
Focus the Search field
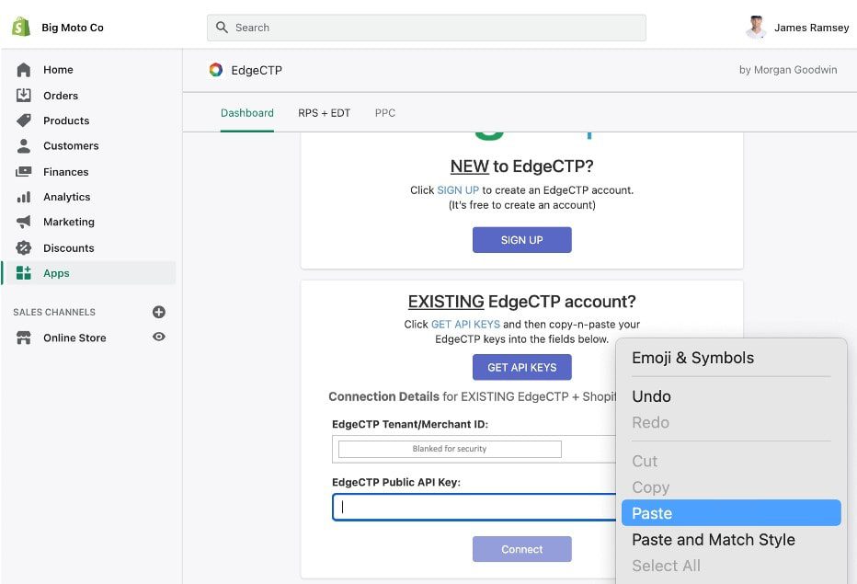pyautogui.click(x=427, y=28)
